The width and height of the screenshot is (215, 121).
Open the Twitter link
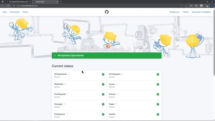click(x=186, y=12)
